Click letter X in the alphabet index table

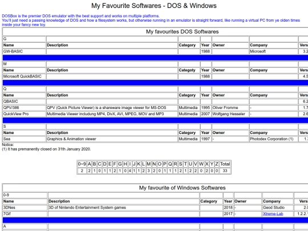[207, 164]
